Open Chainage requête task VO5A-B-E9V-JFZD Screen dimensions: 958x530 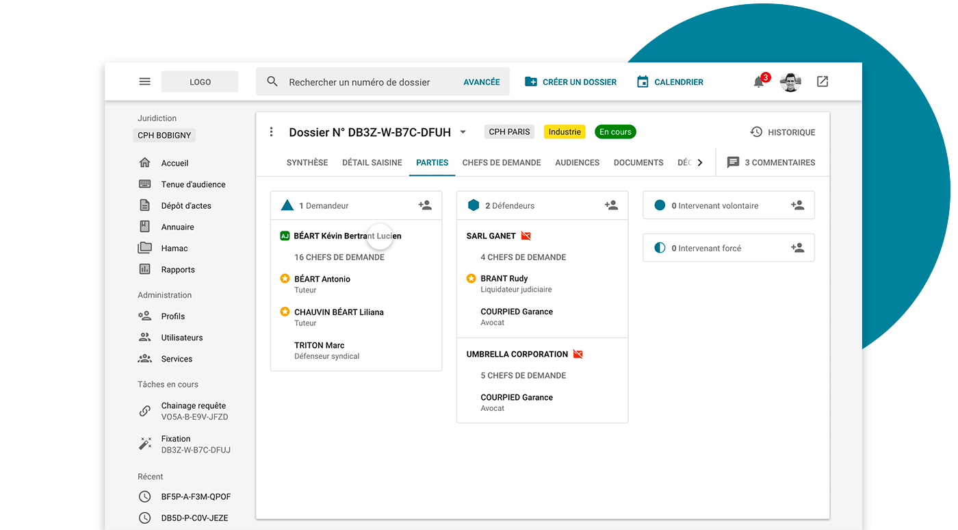click(x=185, y=411)
